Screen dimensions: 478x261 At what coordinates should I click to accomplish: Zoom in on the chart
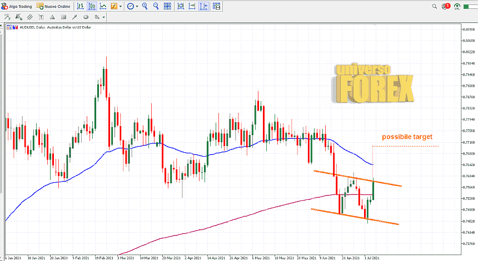(145, 6)
